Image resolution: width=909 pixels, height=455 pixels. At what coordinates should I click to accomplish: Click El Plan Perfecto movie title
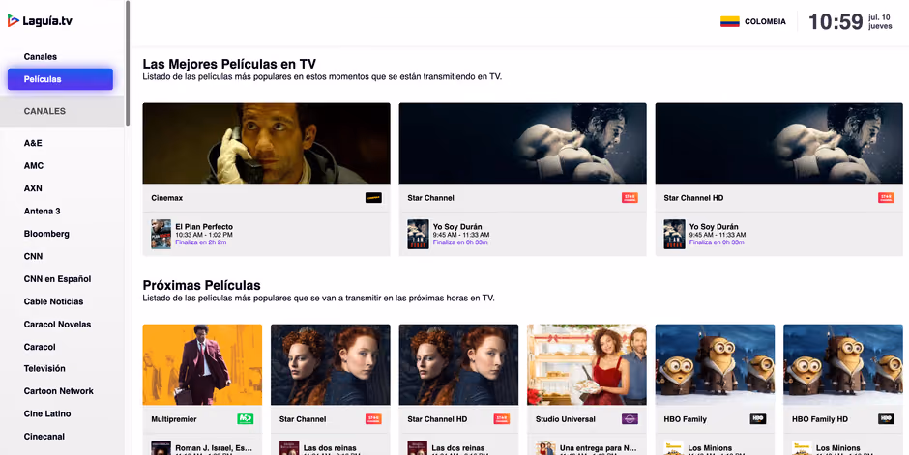204,226
